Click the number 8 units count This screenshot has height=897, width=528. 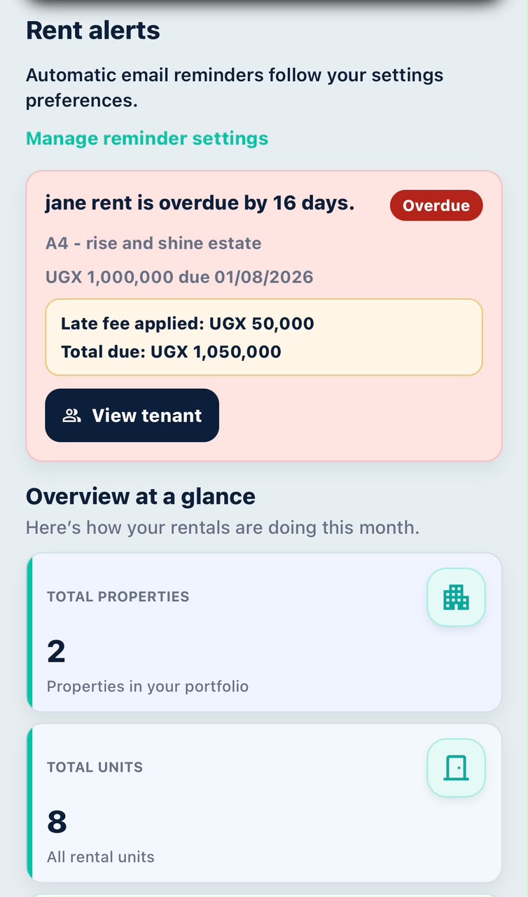57,822
